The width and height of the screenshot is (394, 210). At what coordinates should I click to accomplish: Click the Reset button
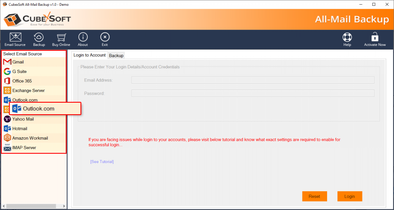tap(315, 197)
